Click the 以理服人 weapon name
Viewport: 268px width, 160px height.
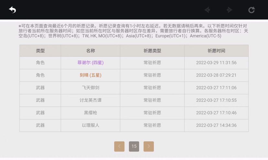pos(90,125)
